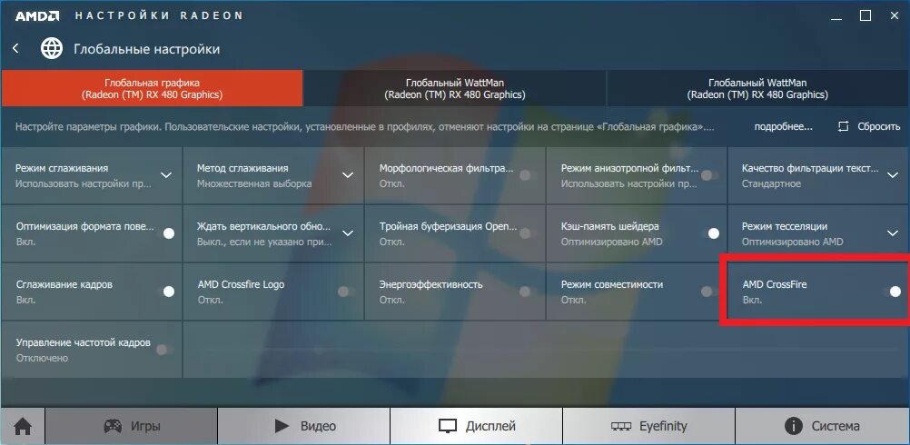Go back with the left arrow

point(15,49)
